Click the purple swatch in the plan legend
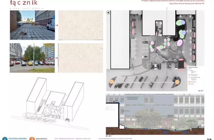The width and height of the screenshot is (214, 140). click(x=189, y=75)
